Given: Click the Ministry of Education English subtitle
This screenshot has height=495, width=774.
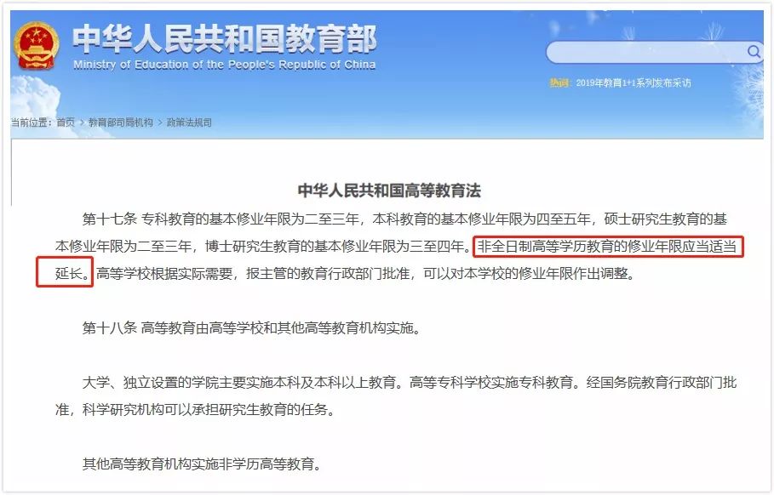Looking at the screenshot, I should coord(225,65).
